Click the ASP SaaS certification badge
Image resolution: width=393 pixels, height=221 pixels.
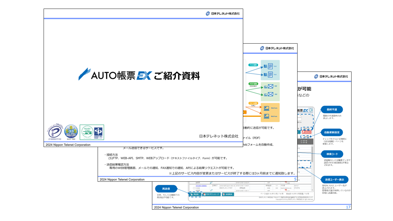click(71, 132)
